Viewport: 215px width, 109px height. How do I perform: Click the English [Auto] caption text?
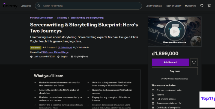point(81,57)
